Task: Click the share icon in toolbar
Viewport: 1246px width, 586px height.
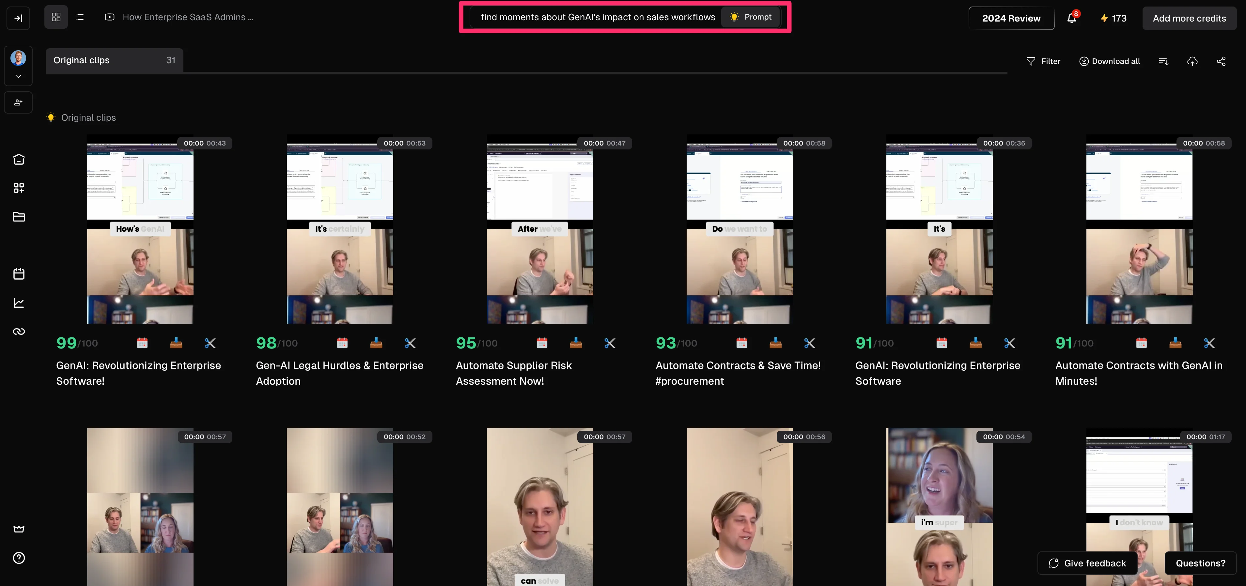Action: (x=1221, y=61)
